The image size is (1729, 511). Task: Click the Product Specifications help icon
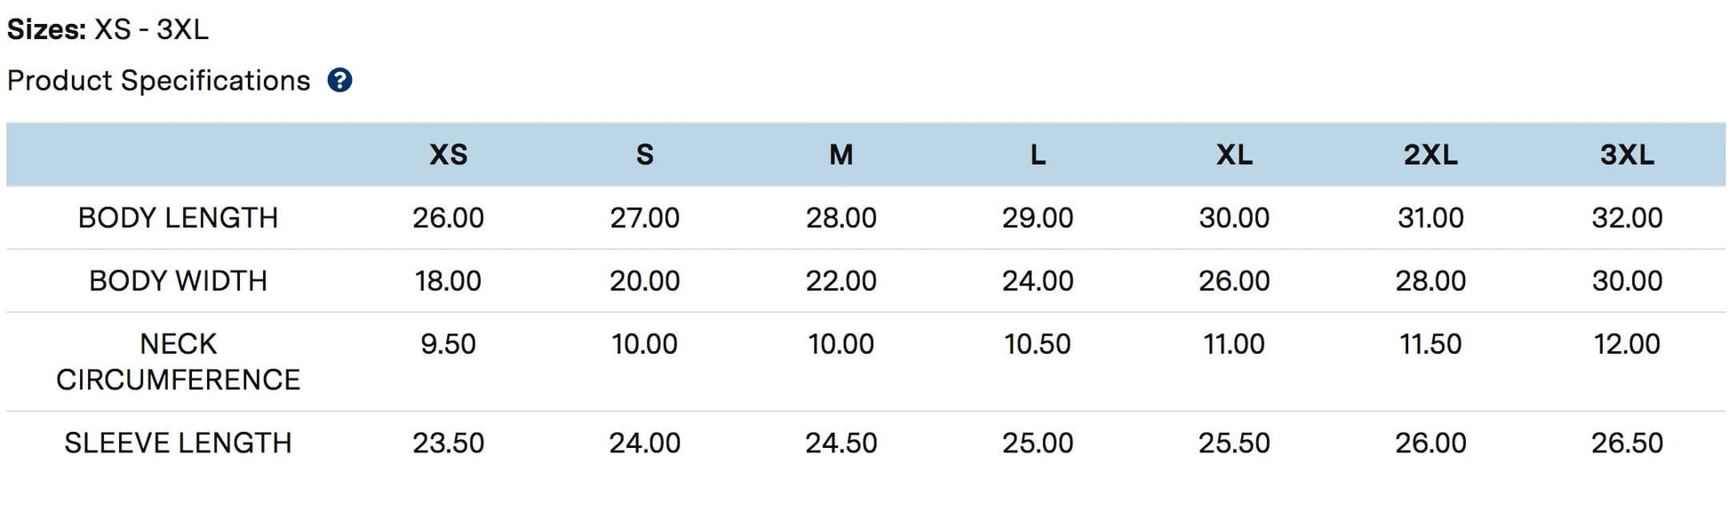[x=339, y=81]
